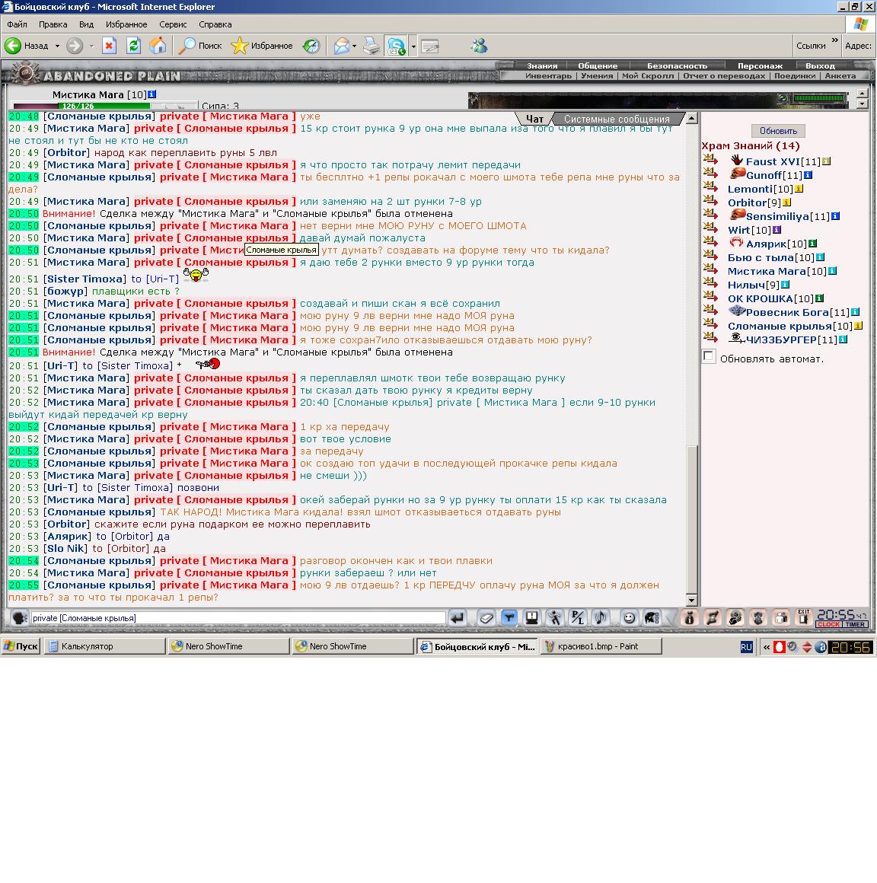The width and height of the screenshot is (877, 883).
Task: Toggle chat sound icon in bottom bar
Action: coord(601,618)
